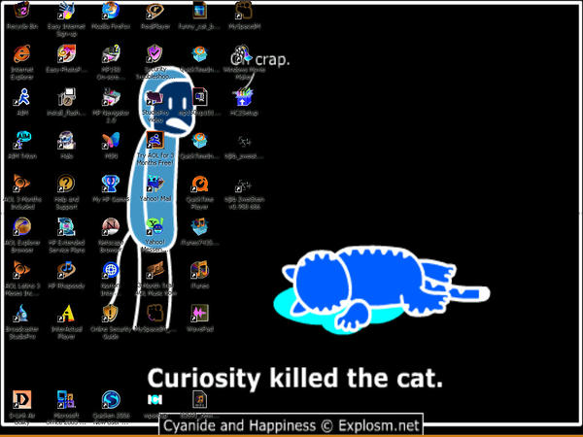Select the music file icon in bottom row
The image size is (583, 437).
click(199, 400)
